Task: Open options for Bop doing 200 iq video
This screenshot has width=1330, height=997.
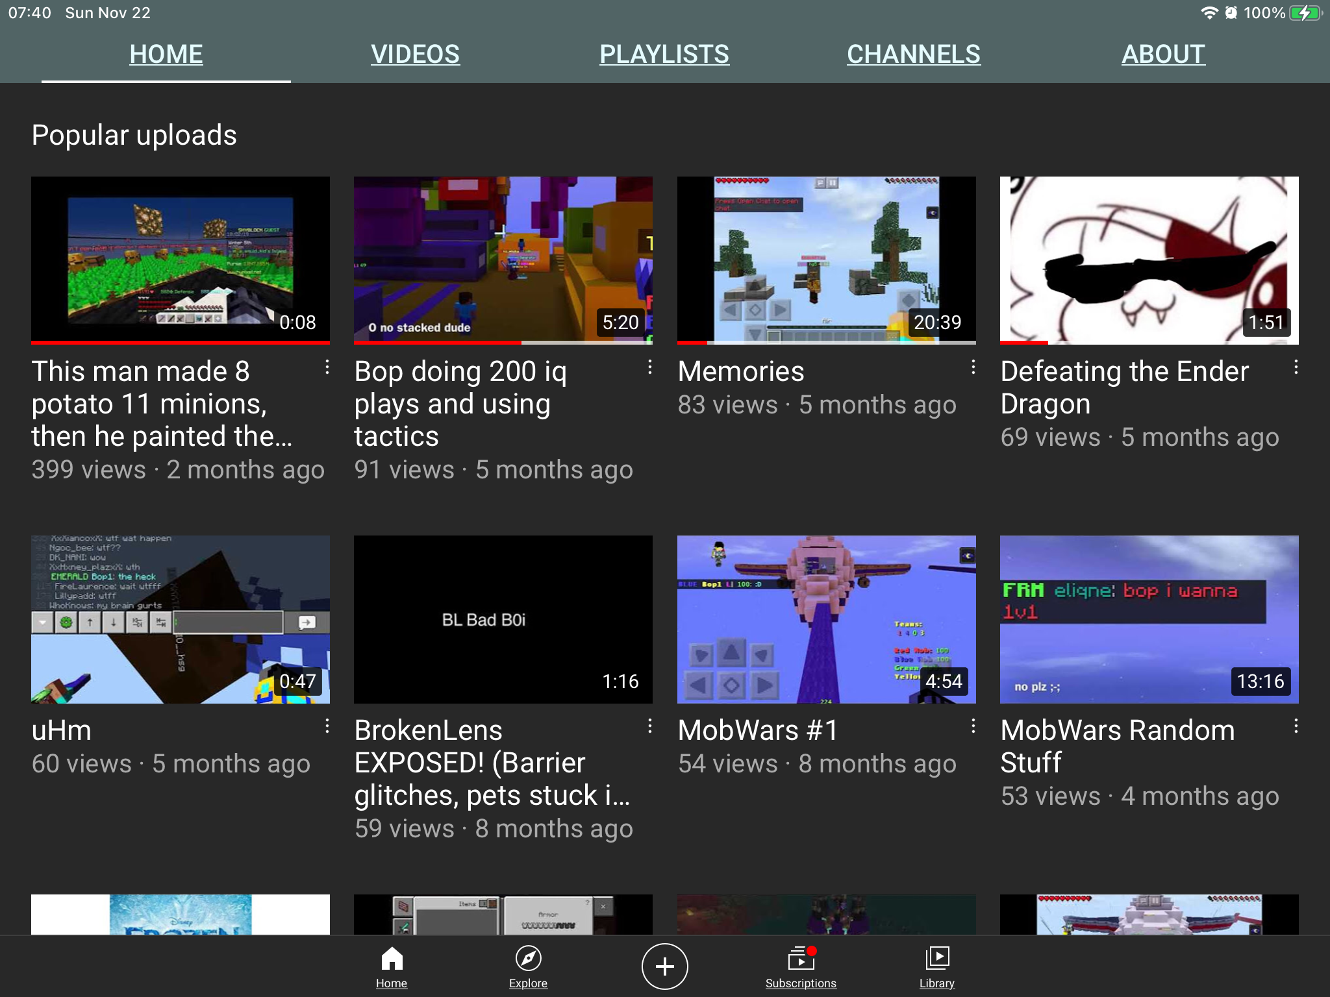Action: point(650,367)
